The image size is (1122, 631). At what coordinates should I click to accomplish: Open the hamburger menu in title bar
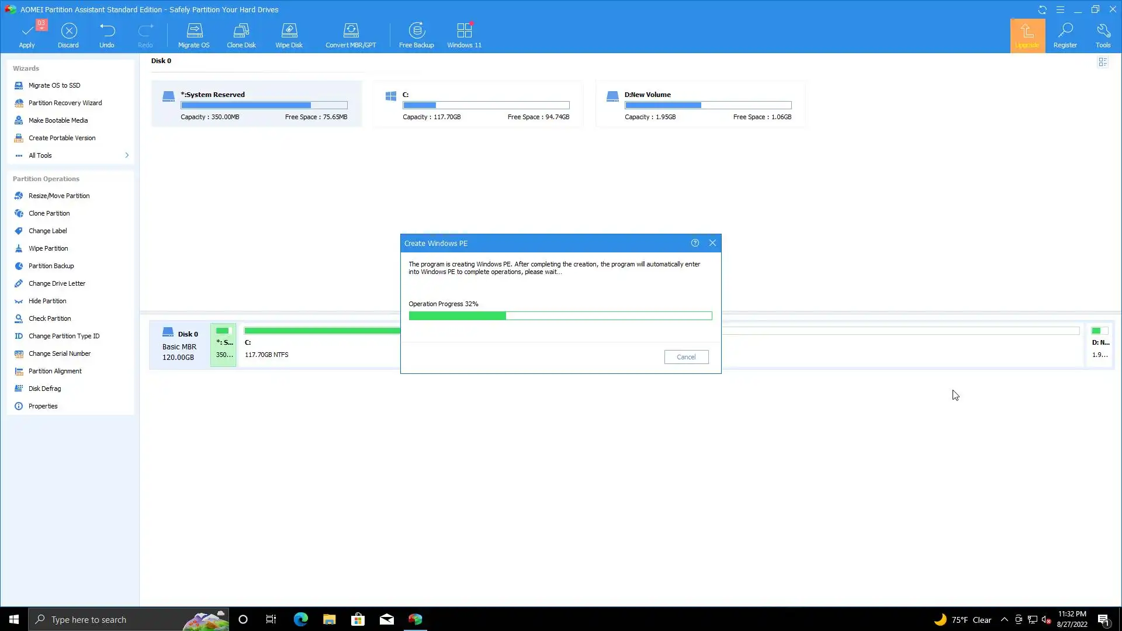1060,9
